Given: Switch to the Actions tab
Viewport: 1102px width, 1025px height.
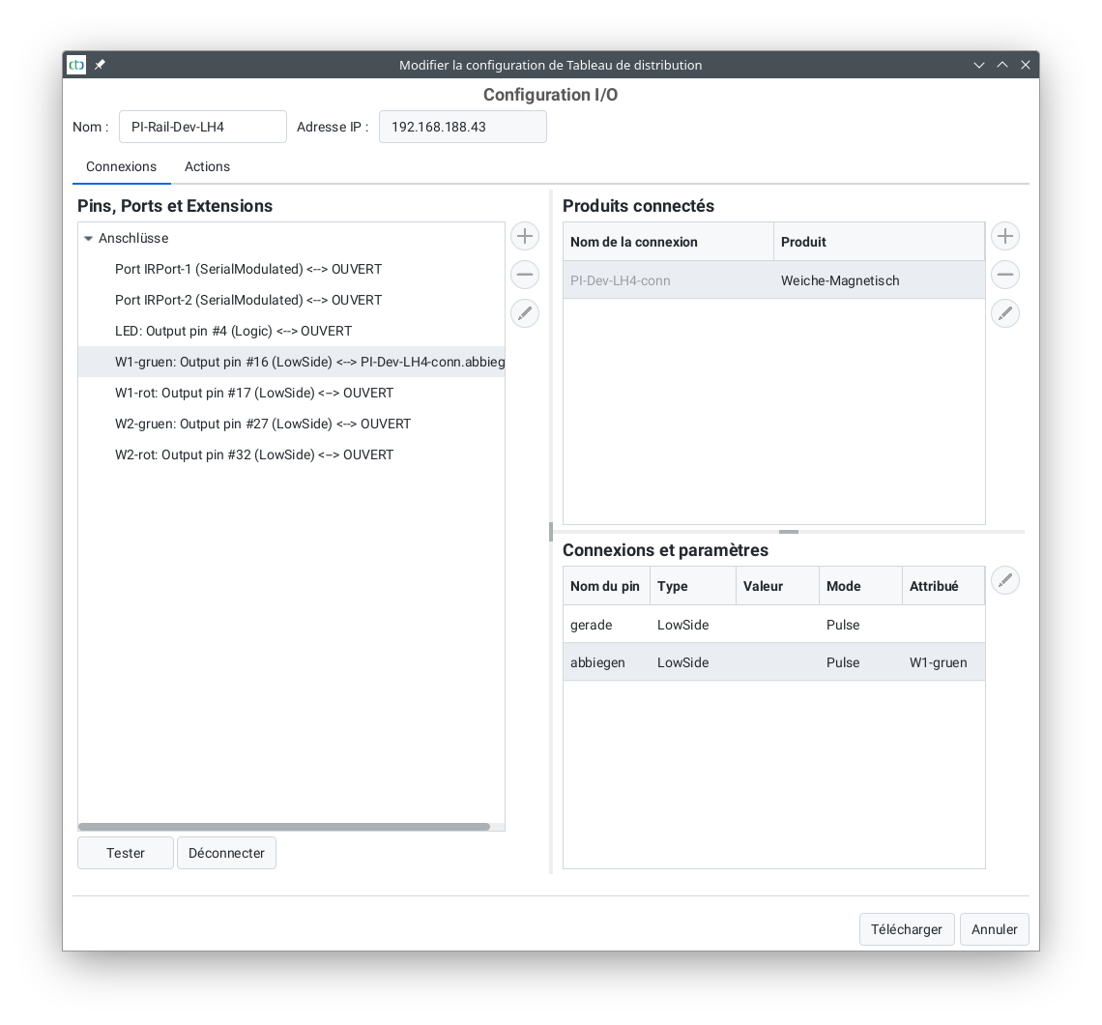Looking at the screenshot, I should 207,166.
